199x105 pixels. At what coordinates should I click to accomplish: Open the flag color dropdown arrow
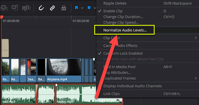82,8
